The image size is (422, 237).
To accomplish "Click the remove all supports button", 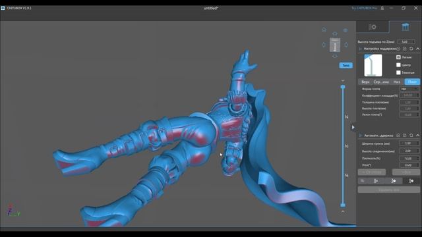I will click(388, 190).
